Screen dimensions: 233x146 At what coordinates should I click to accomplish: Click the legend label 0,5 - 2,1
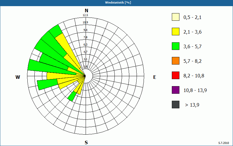point(193,18)
